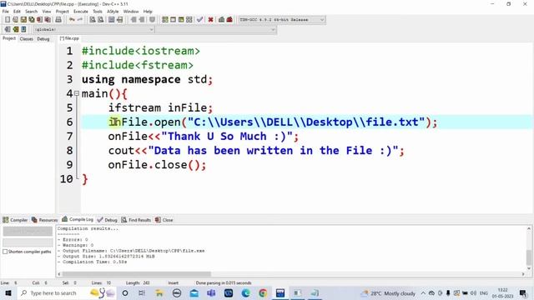Open File Explorer from taskbar
Screen dimensions: 534x300
[159, 292]
